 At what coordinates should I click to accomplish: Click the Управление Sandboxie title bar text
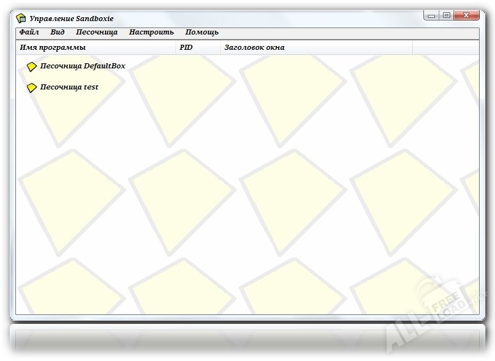72,19
